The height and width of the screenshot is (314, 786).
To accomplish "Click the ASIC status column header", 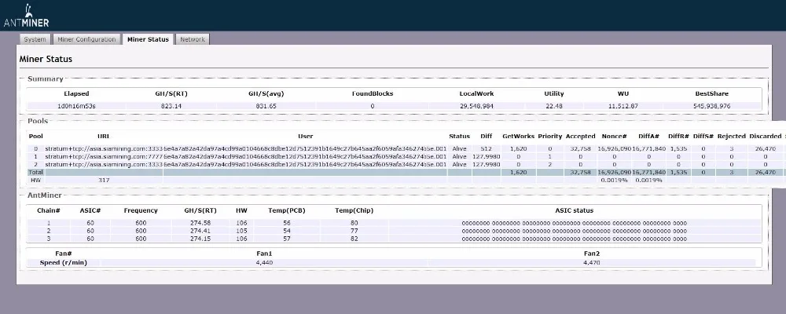I will (x=574, y=211).
